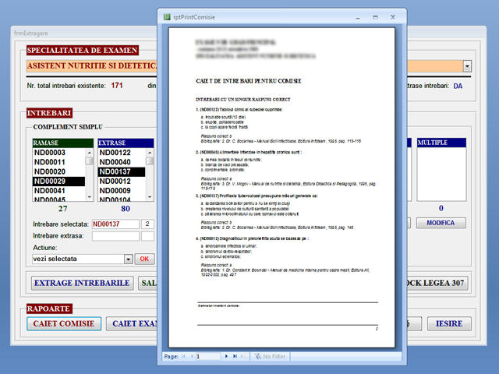This screenshot has width=499, height=374.
Task: Jump to last page of report
Action: point(234,356)
